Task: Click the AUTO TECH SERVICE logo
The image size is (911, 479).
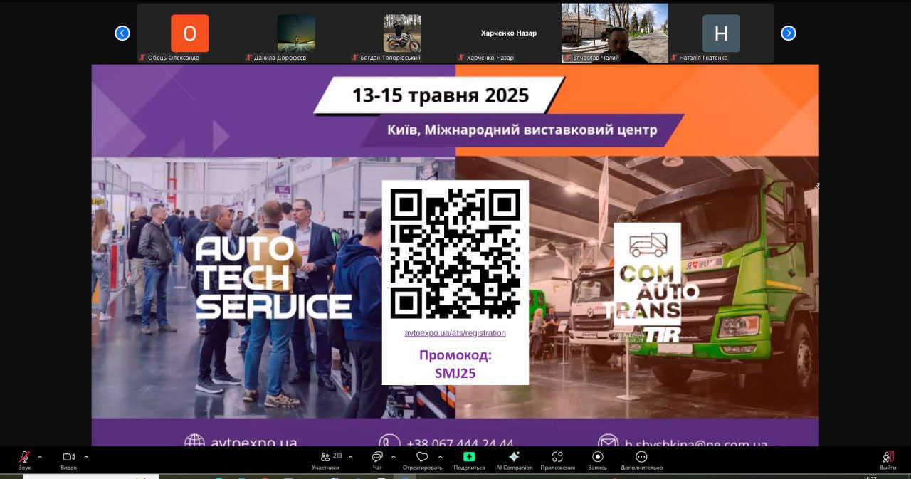Action: (x=273, y=278)
